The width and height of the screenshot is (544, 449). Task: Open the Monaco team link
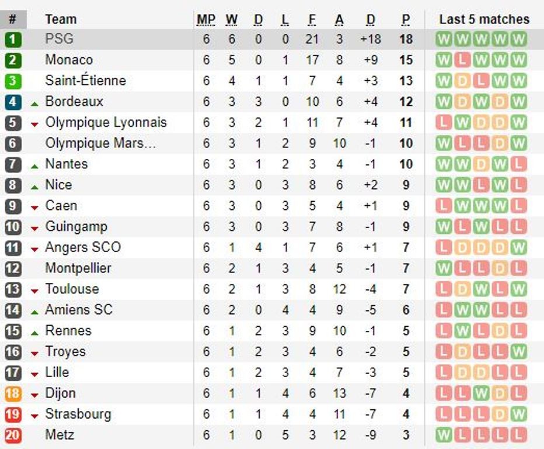tap(69, 60)
